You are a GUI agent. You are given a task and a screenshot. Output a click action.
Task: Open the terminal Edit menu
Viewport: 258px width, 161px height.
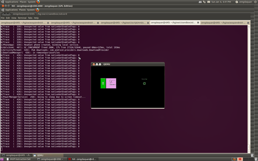point(8,18)
